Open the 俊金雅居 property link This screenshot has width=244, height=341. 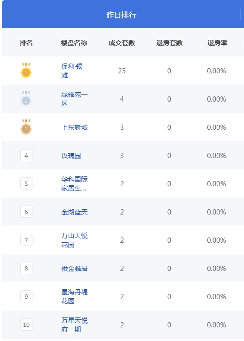[74, 269]
